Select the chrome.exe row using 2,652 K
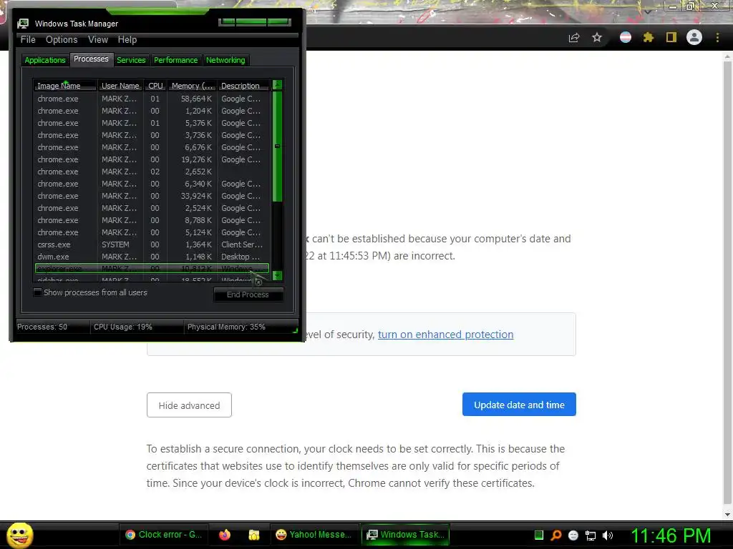This screenshot has height=549, width=733. (x=152, y=172)
